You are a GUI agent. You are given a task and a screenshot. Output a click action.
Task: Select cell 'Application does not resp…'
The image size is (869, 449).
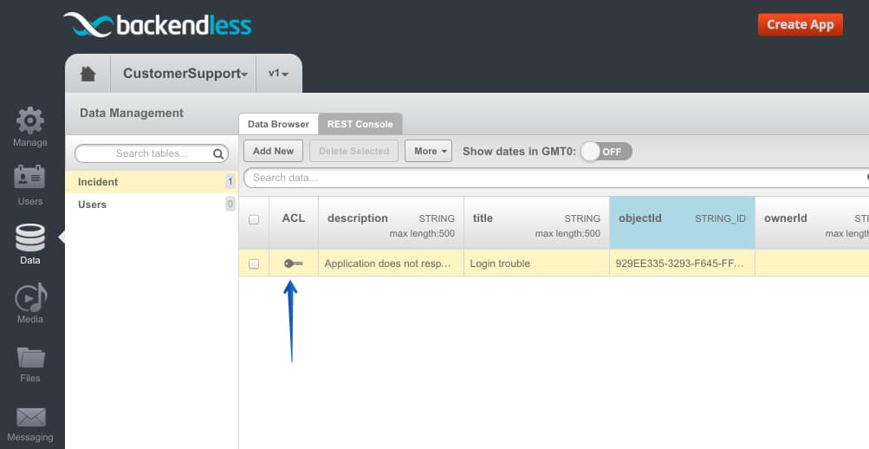(391, 264)
